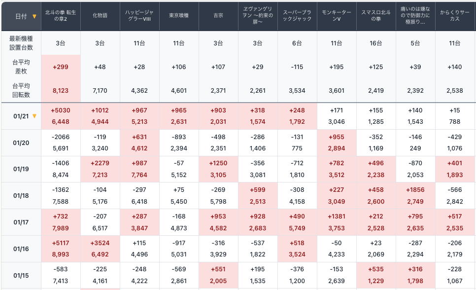Expand the 01/21 row arrow
Screen dimensions: 476x290
pyautogui.click(x=34, y=116)
